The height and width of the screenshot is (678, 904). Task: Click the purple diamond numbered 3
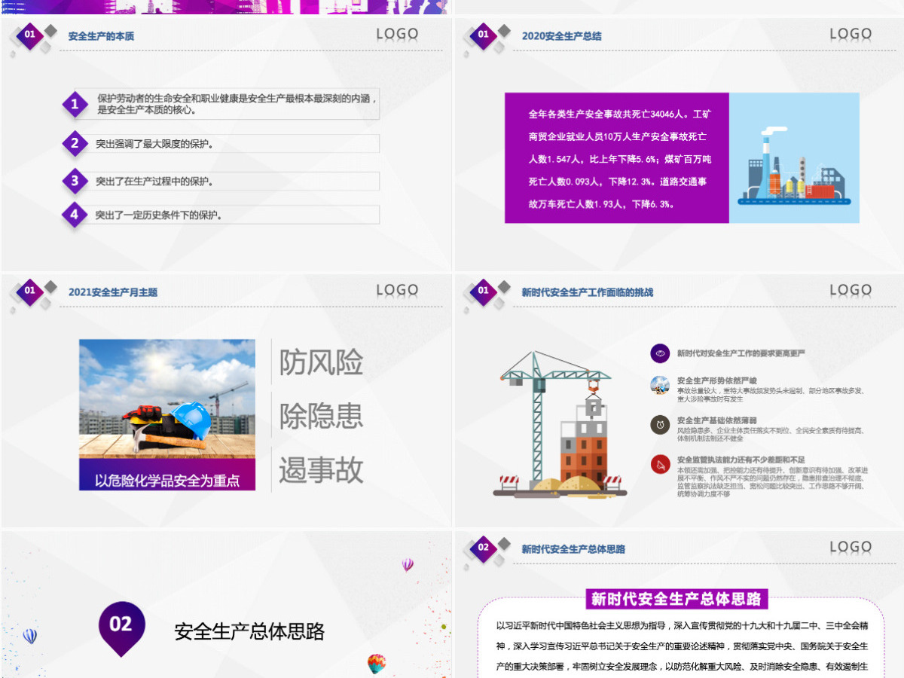(74, 181)
